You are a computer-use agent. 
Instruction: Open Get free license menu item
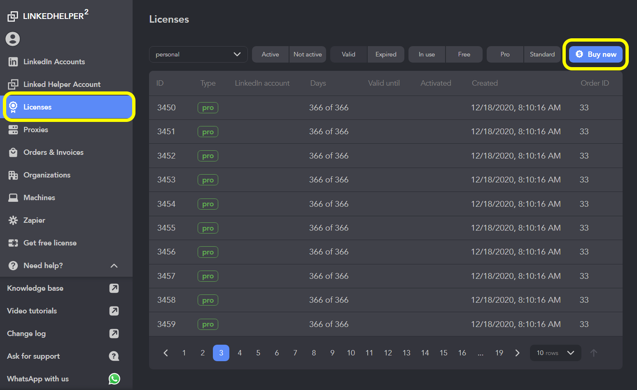point(66,243)
